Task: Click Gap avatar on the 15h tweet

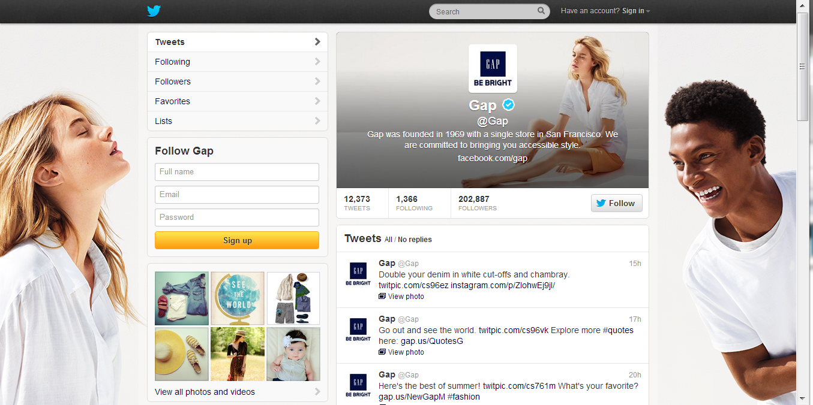Action: (358, 274)
